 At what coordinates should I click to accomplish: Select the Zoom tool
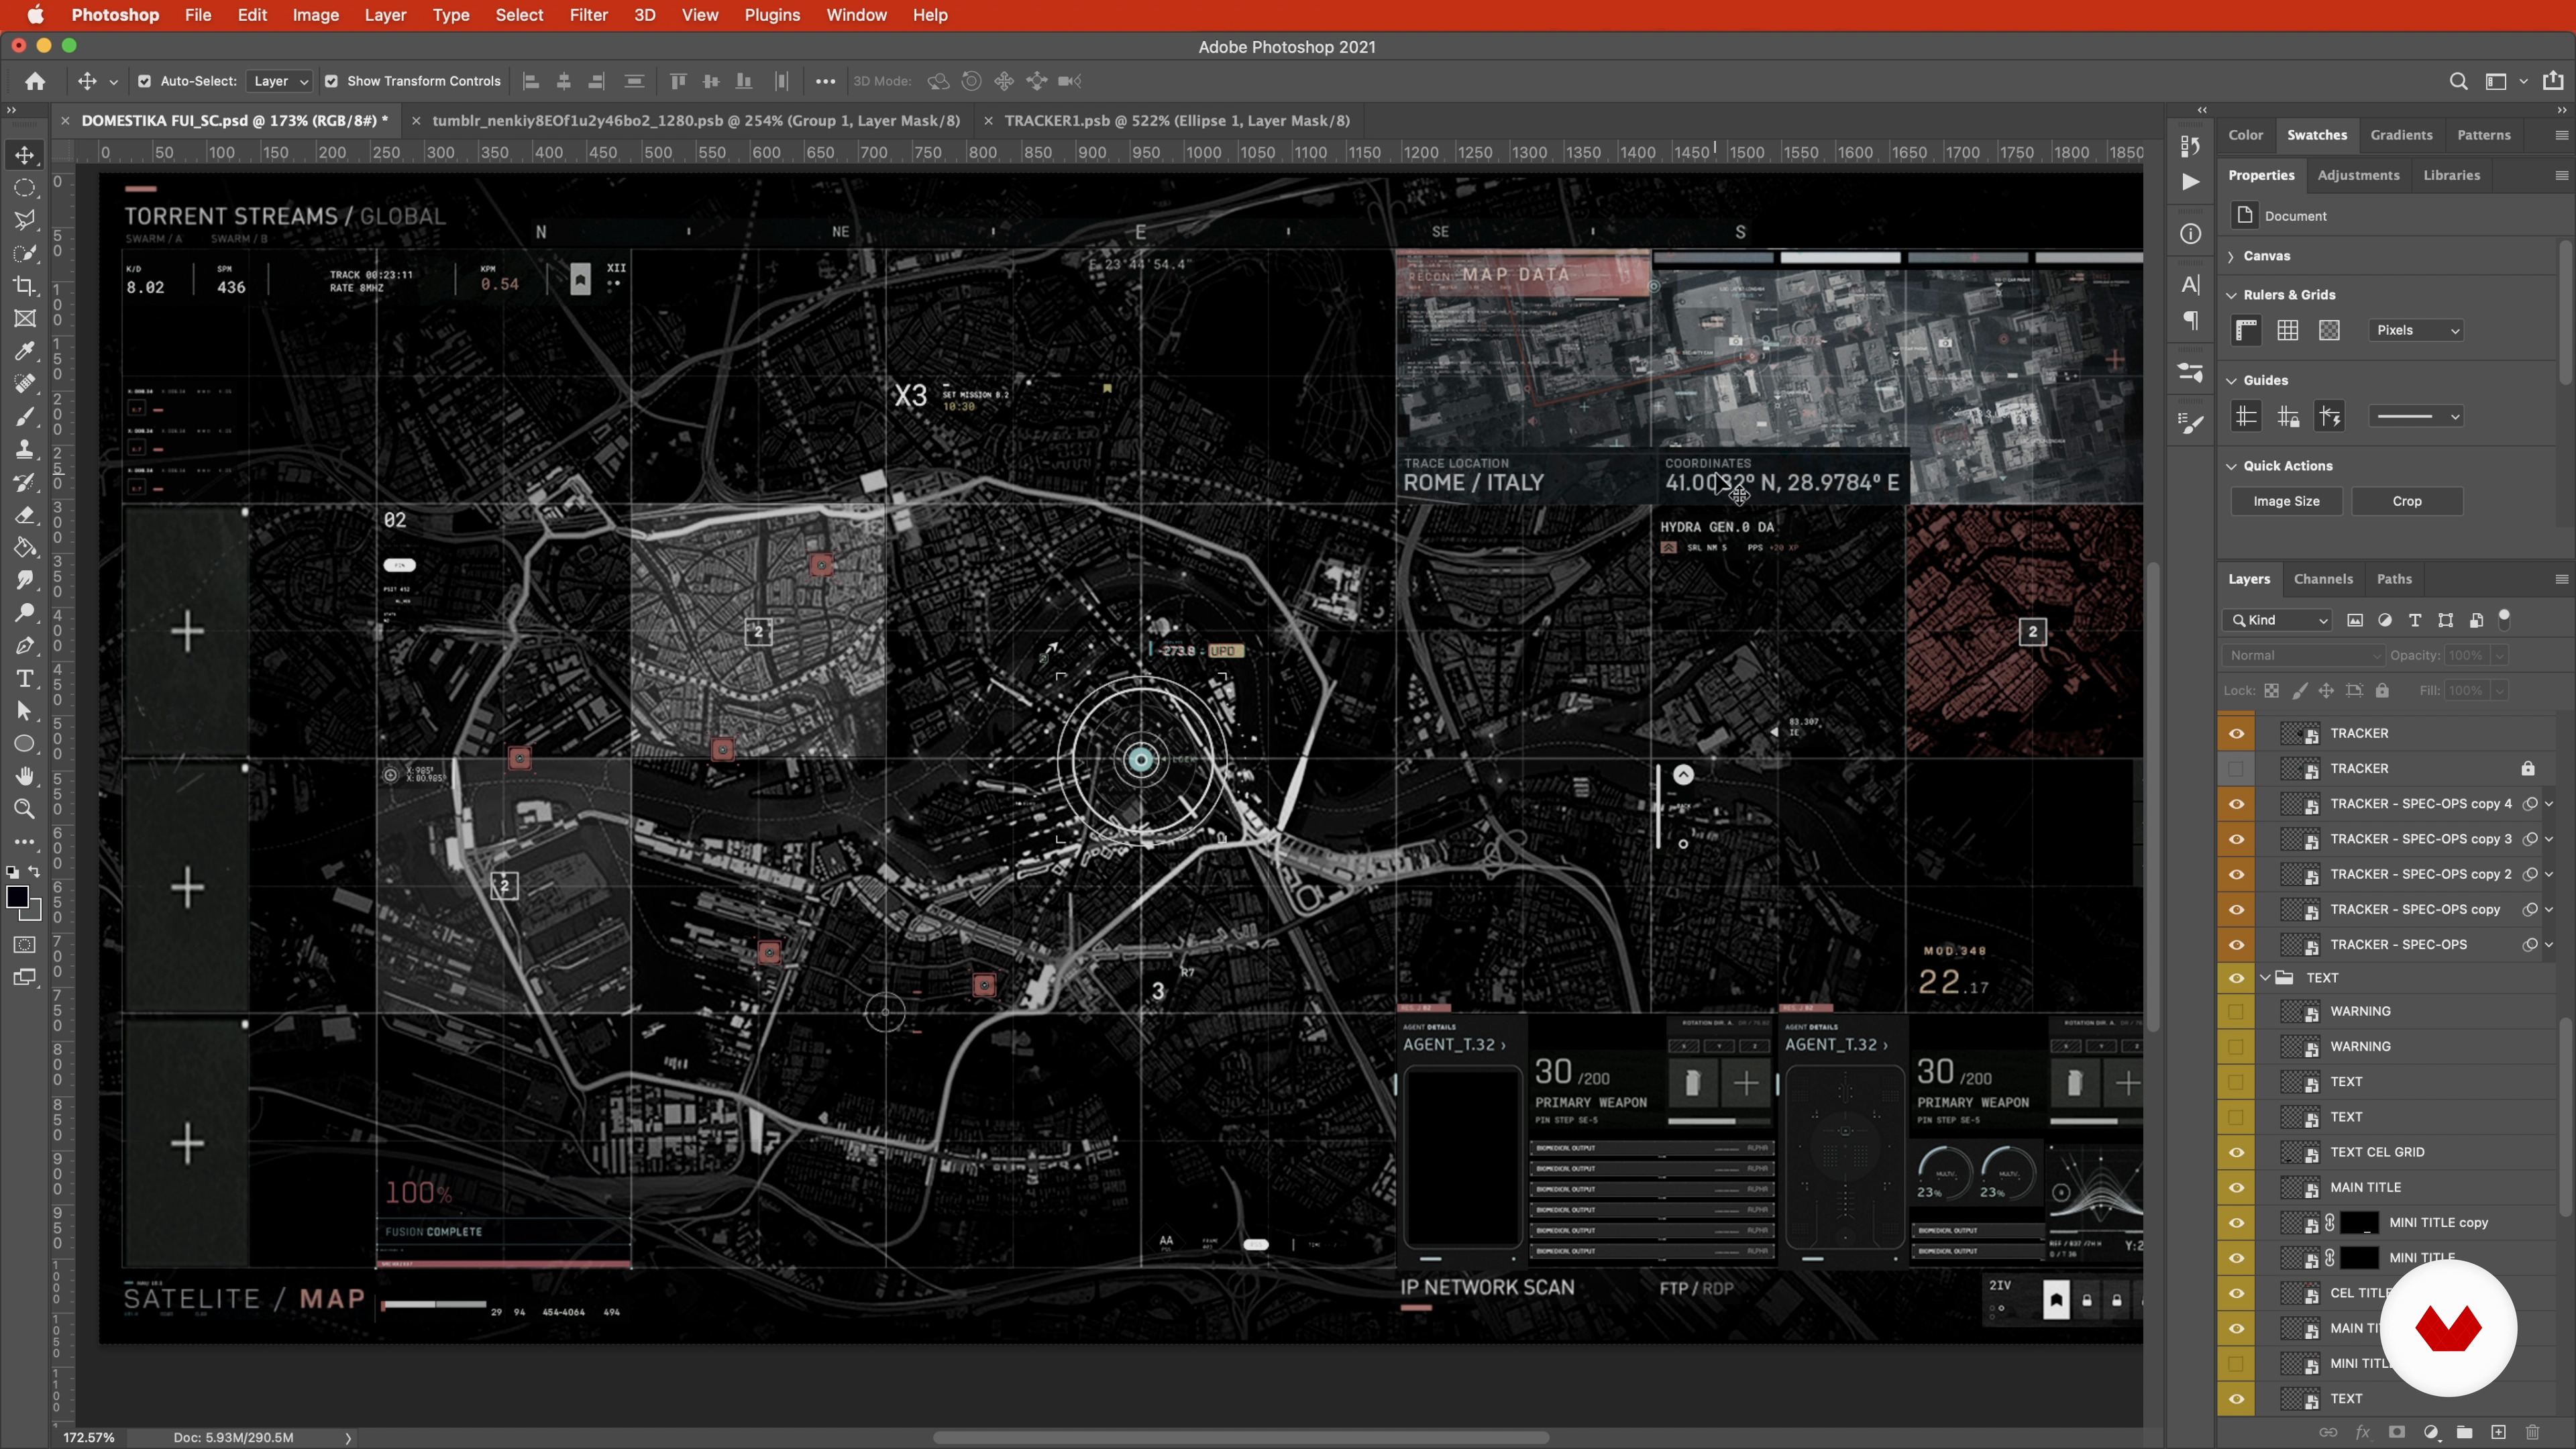pyautogui.click(x=25, y=809)
